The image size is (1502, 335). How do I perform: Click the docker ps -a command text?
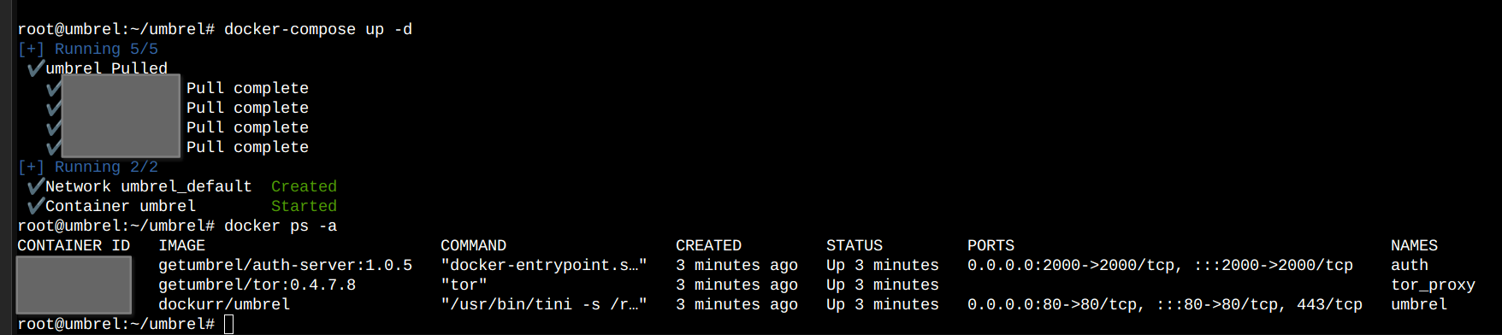pos(281,226)
